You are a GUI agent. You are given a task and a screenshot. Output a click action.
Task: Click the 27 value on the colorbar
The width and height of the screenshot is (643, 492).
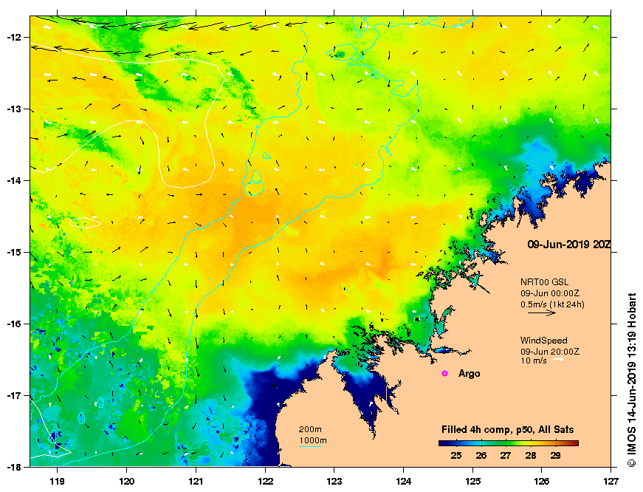pos(506,456)
